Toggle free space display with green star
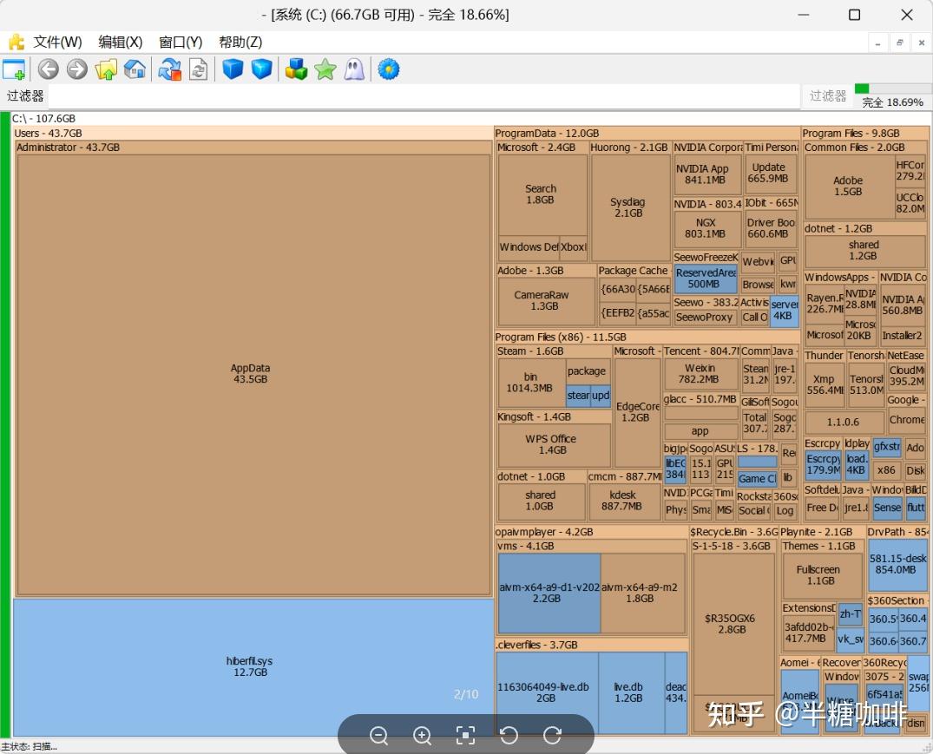 tap(325, 69)
